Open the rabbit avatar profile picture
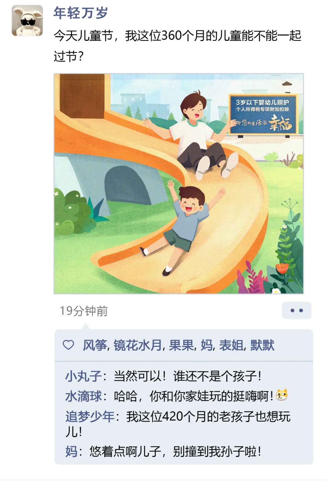Viewport: 327px width, 481px height. (x=27, y=21)
